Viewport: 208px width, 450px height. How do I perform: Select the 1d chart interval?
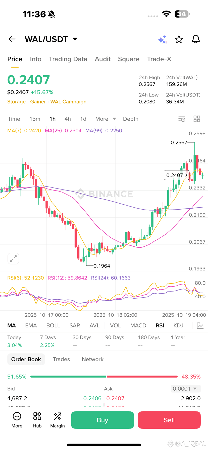coord(83,119)
